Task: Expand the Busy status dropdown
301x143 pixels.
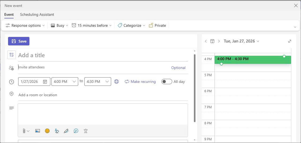Action: pyautogui.click(x=59, y=25)
